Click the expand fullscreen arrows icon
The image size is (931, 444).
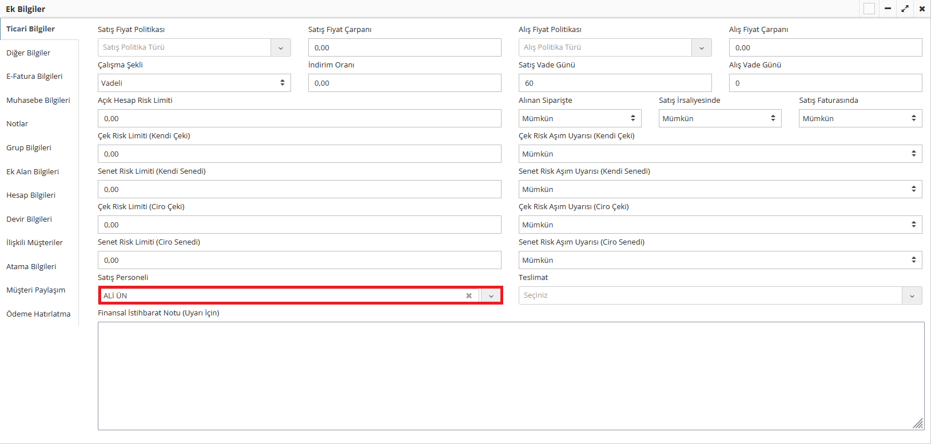(905, 9)
